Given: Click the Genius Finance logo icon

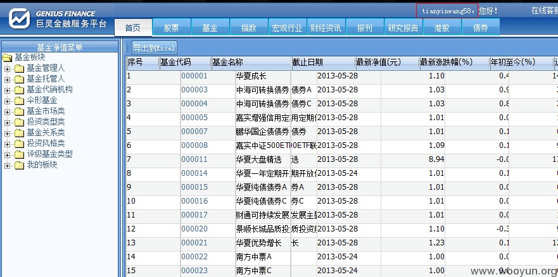Looking at the screenshot, I should tap(19, 18).
